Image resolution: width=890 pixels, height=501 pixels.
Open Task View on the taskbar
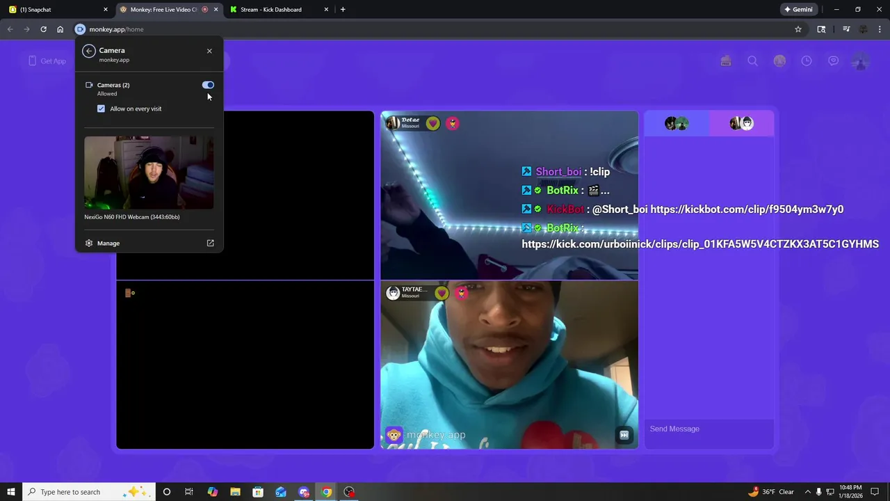tap(189, 492)
